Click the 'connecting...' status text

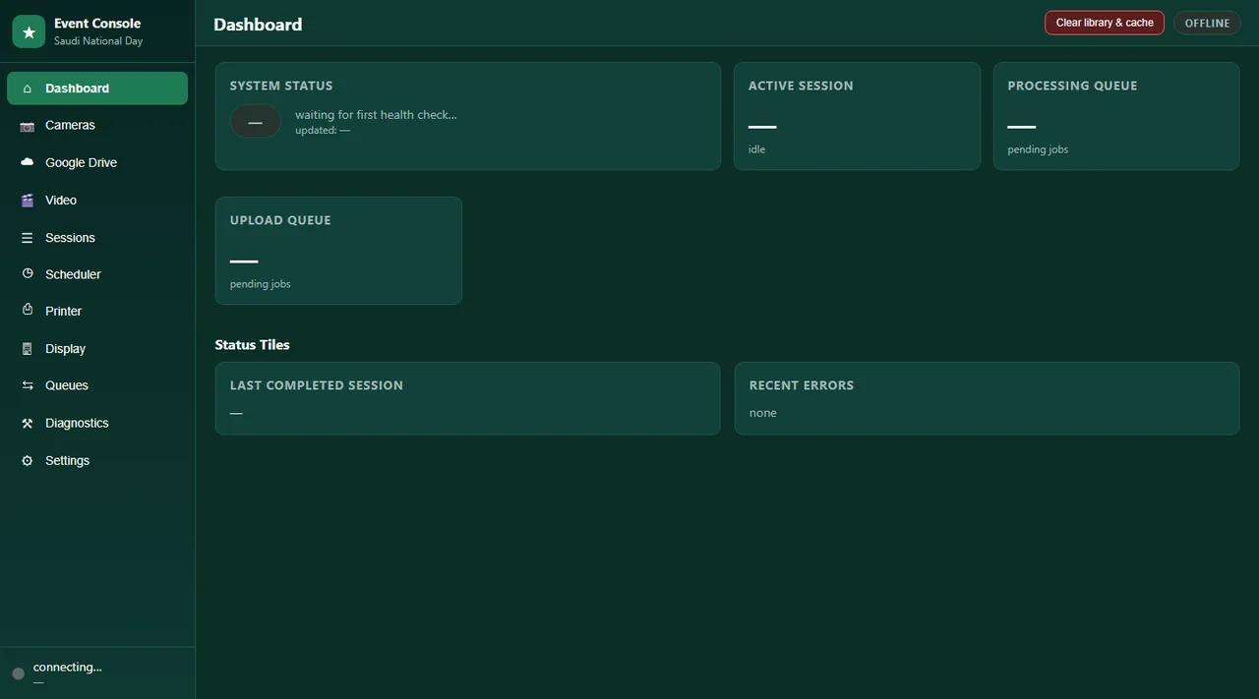point(68,667)
